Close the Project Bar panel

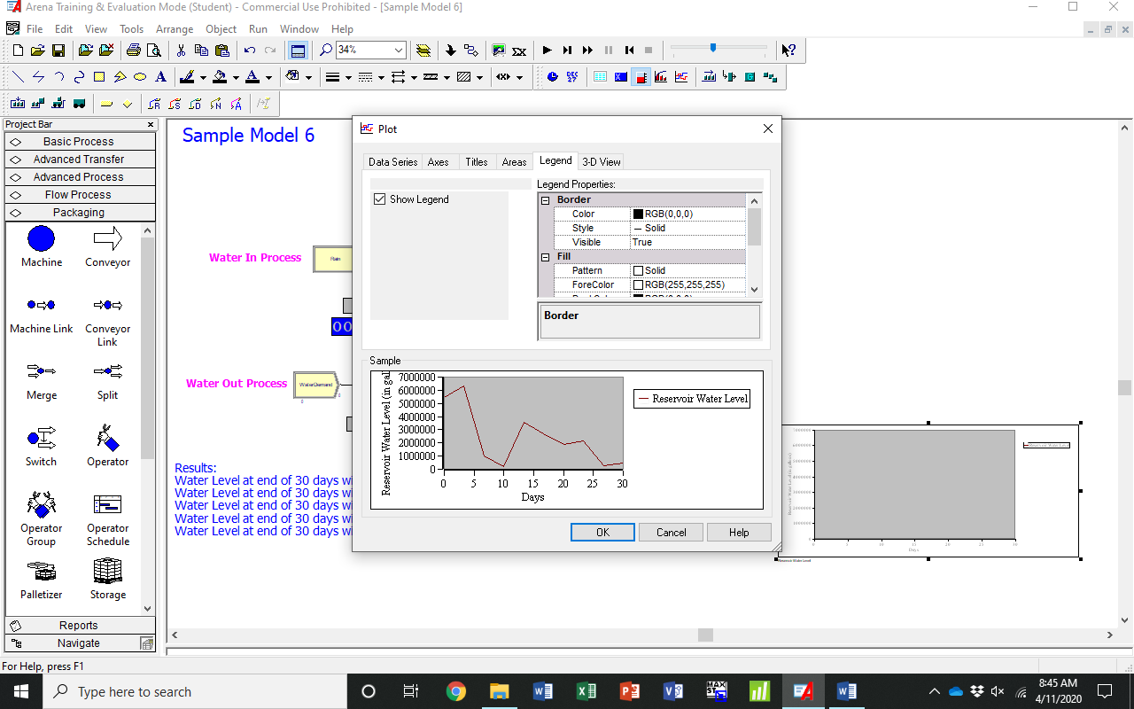coord(150,125)
